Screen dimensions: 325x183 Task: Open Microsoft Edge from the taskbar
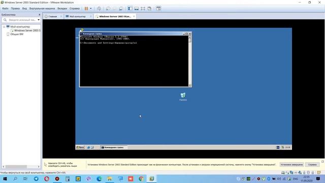[99, 178]
